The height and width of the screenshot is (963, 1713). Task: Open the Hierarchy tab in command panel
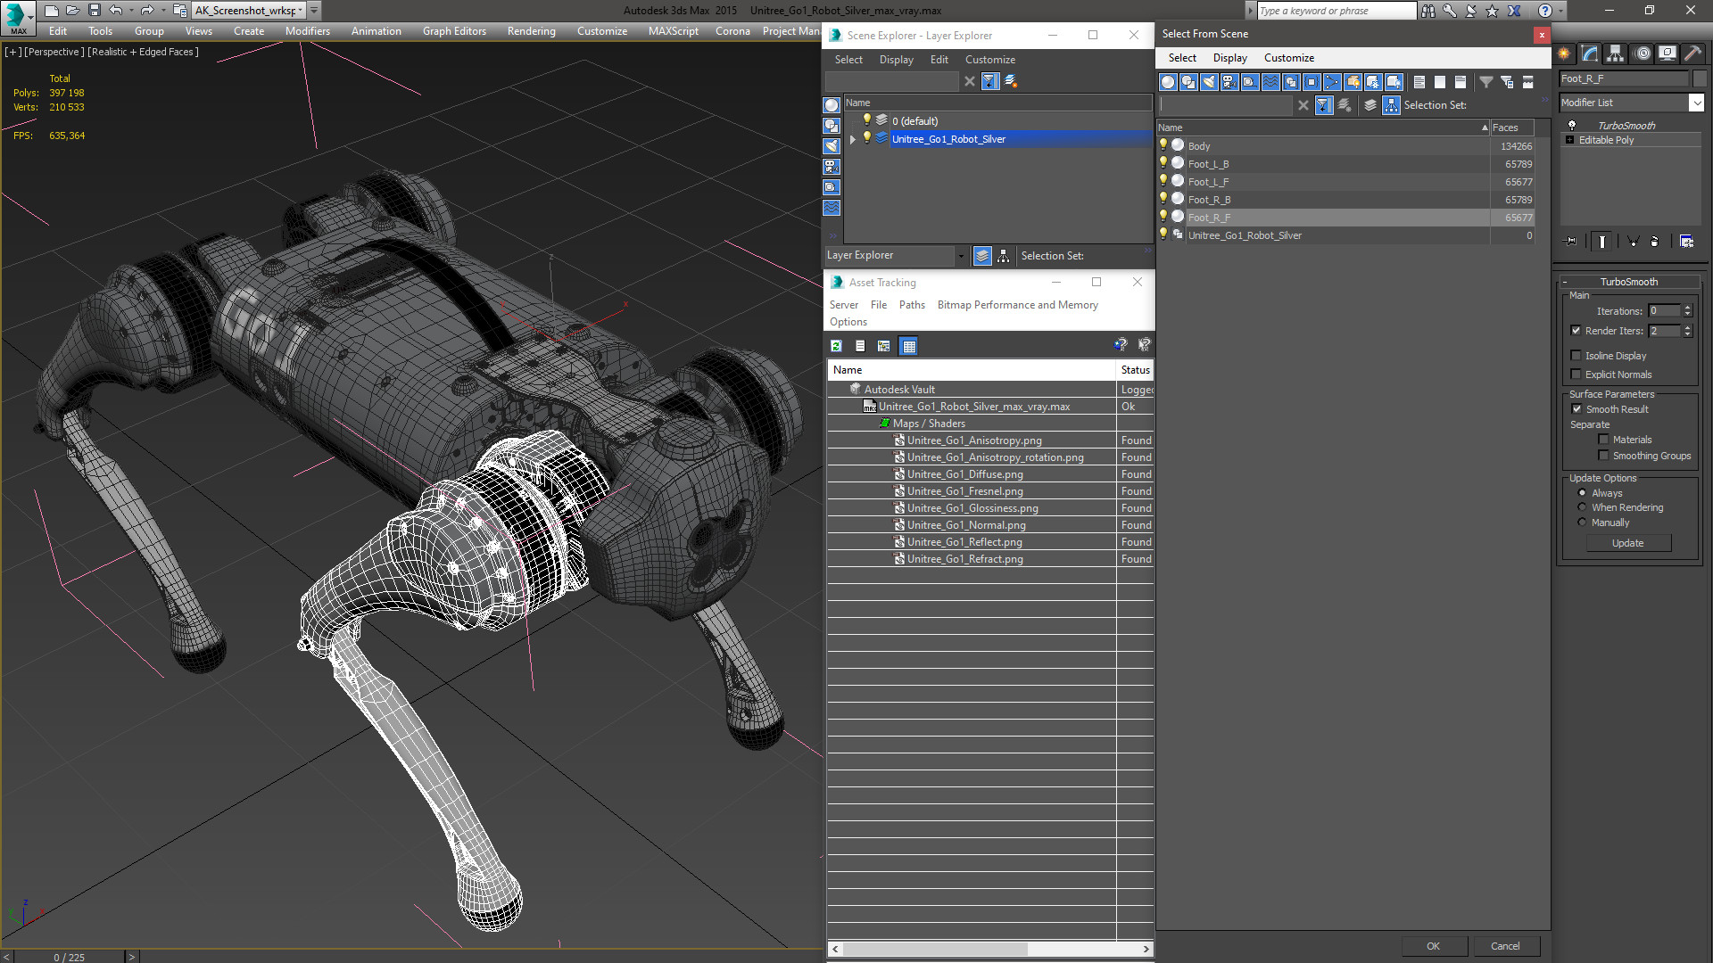coord(1616,53)
